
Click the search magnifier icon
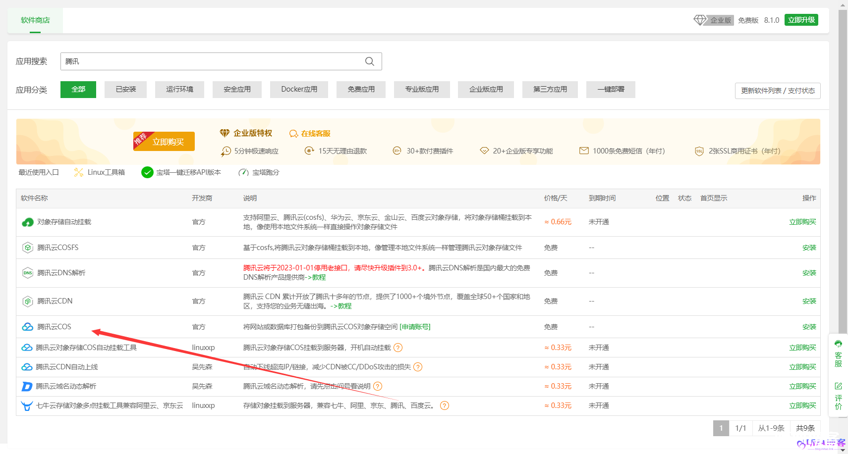coord(370,61)
